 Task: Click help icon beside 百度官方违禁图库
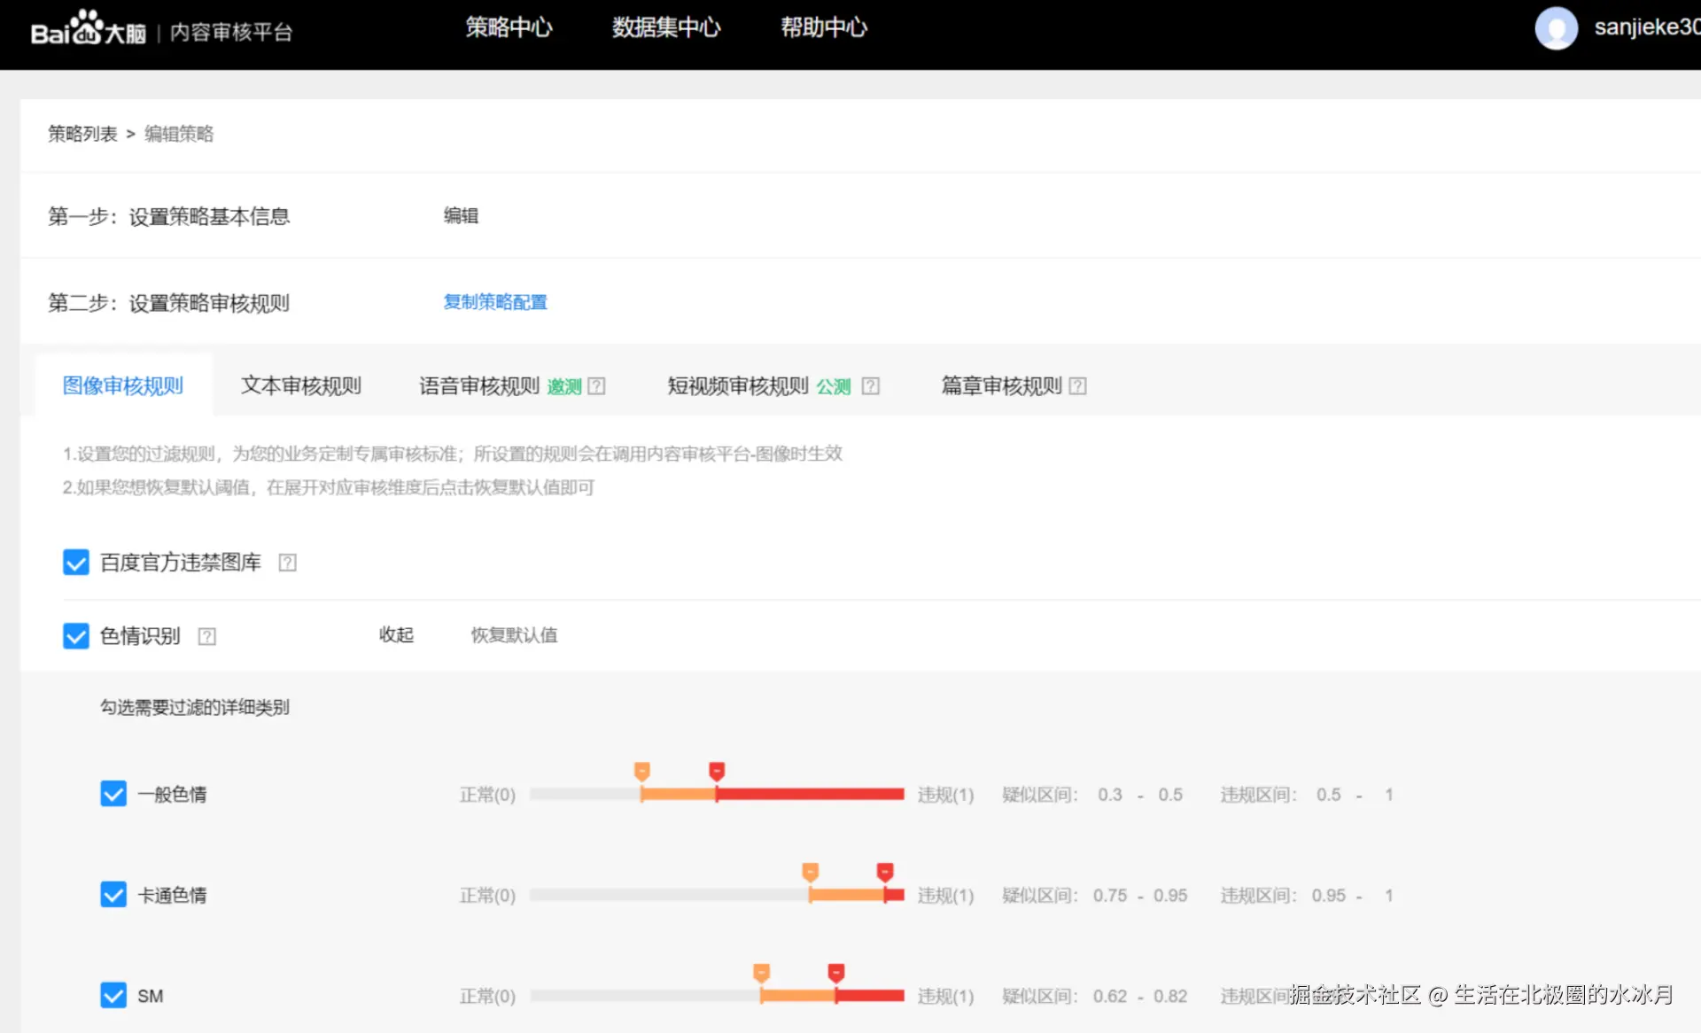tap(287, 563)
